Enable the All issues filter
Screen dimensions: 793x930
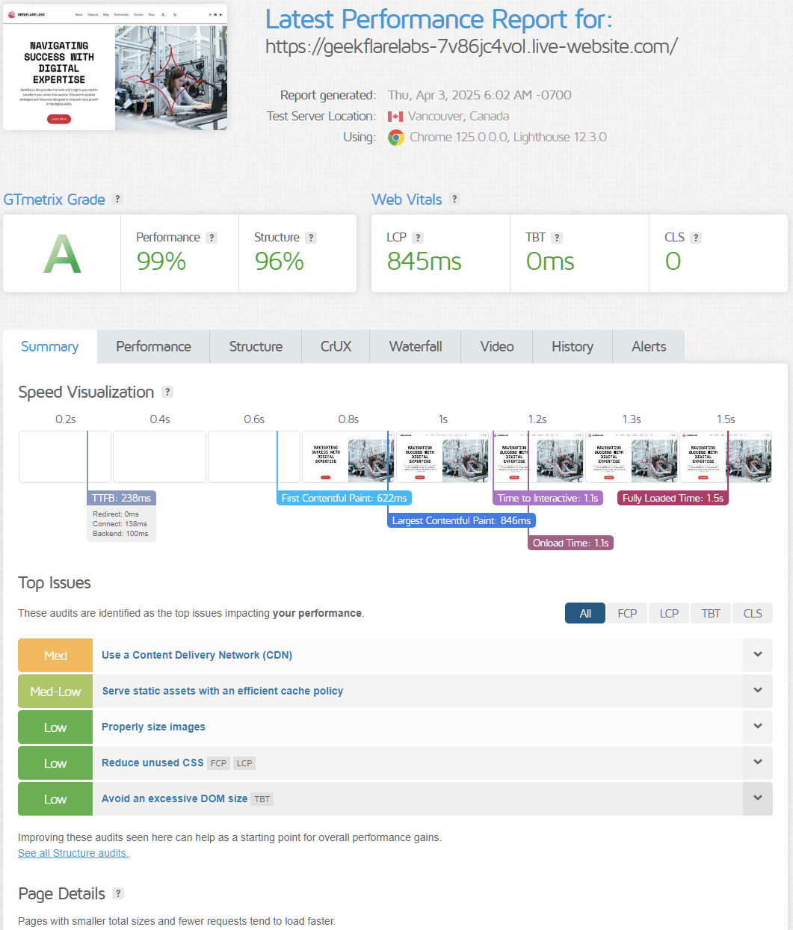pyautogui.click(x=584, y=613)
